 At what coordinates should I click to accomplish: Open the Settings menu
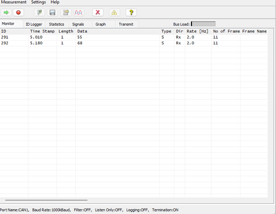pyautogui.click(x=38, y=2)
